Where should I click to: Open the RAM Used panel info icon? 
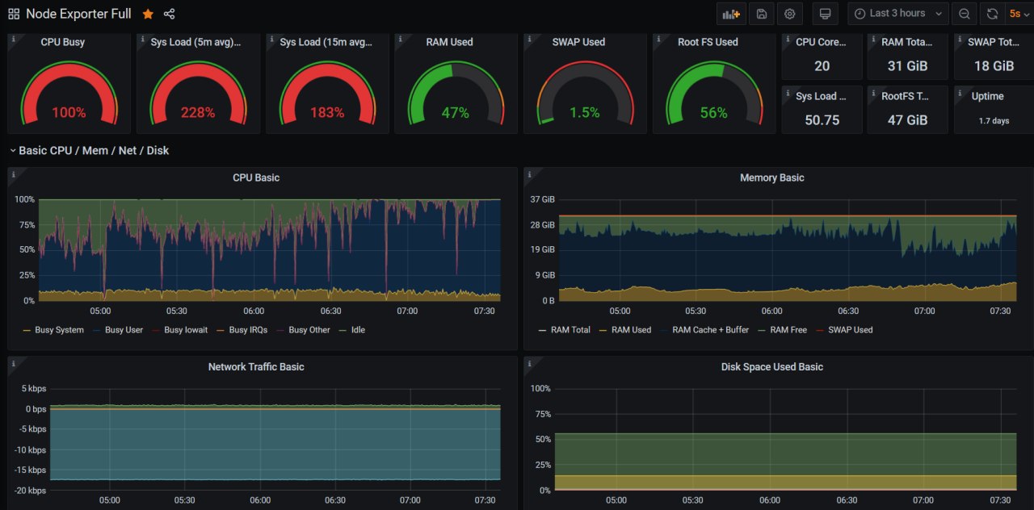coord(400,38)
